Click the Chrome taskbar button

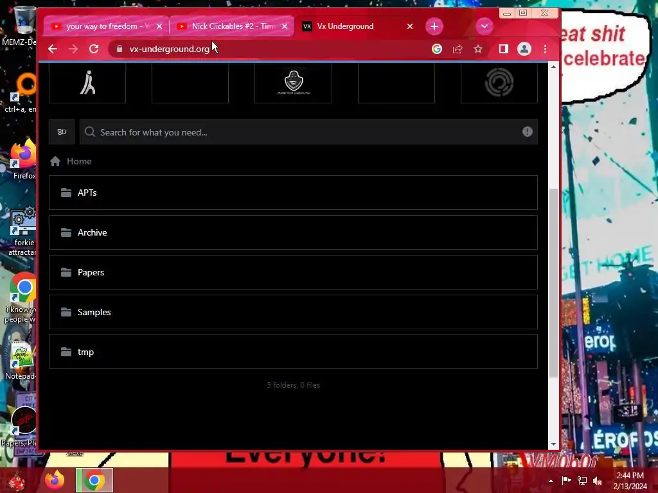pos(94,480)
